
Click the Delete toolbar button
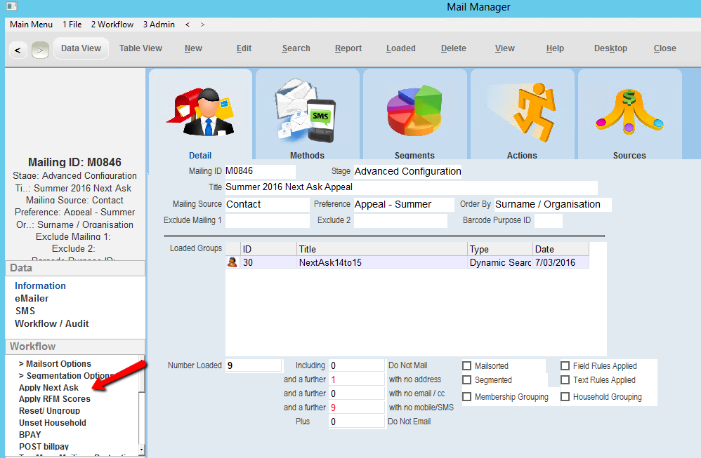point(453,48)
